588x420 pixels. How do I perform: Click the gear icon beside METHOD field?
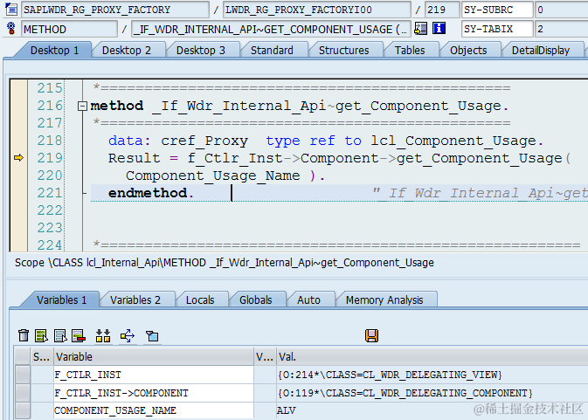tap(11, 29)
